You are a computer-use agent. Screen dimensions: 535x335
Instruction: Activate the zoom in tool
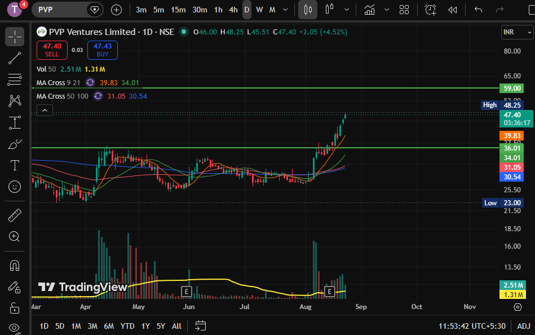(x=15, y=236)
